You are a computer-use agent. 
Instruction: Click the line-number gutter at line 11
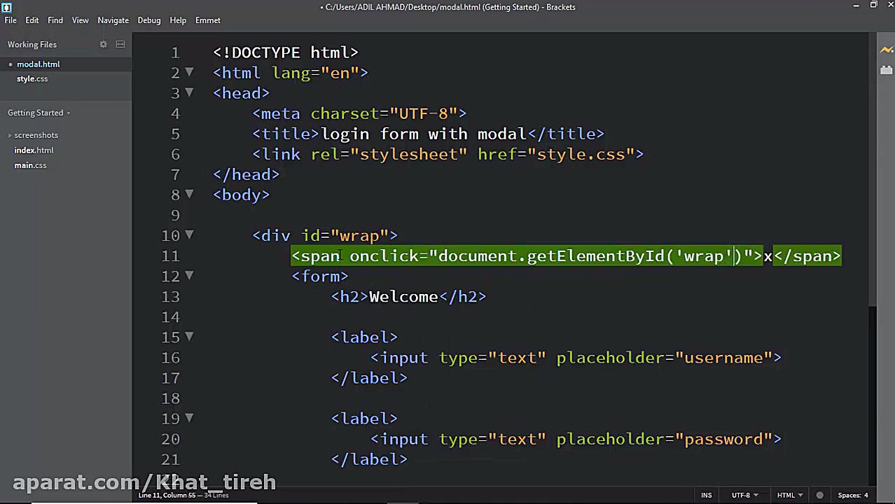pyautogui.click(x=171, y=256)
